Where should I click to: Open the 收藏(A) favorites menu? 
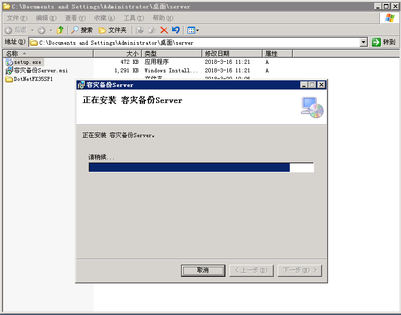pyautogui.click(x=104, y=18)
